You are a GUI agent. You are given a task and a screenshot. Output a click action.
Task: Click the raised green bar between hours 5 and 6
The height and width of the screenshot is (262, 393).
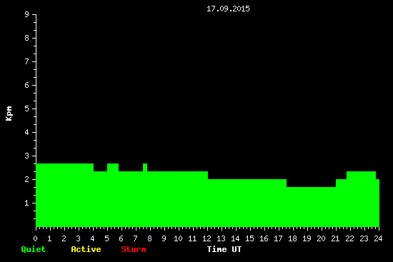pyautogui.click(x=113, y=167)
